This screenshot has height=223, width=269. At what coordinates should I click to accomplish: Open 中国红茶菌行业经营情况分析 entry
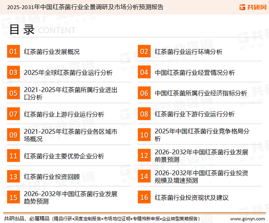(x=195, y=72)
